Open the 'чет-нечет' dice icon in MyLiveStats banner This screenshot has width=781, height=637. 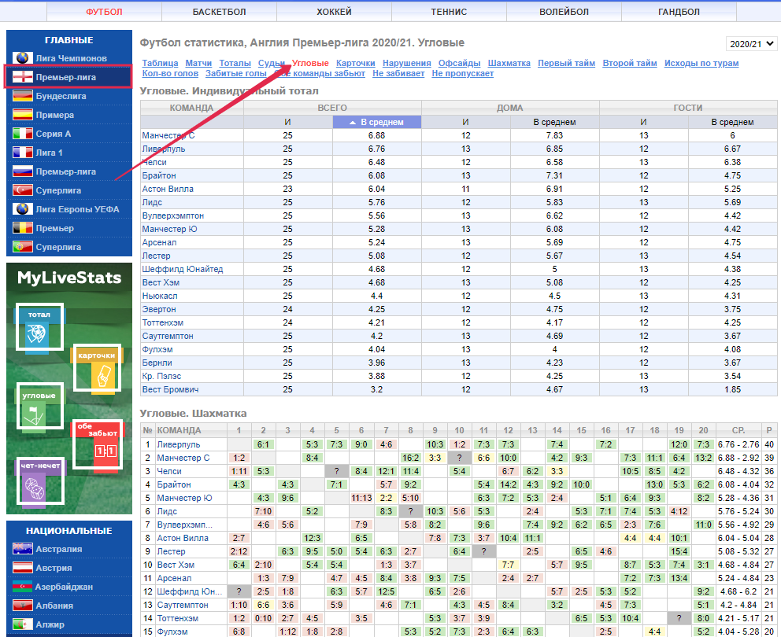click(40, 481)
